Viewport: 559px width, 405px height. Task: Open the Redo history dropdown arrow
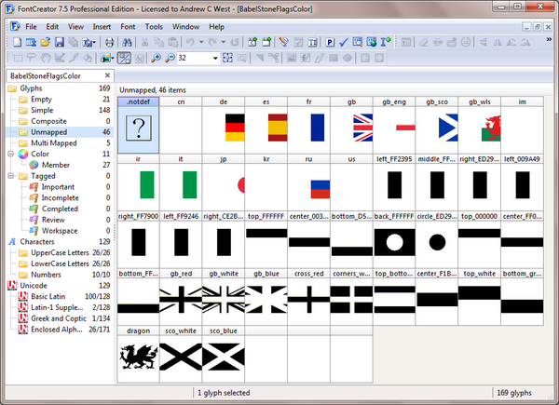pos(224,43)
